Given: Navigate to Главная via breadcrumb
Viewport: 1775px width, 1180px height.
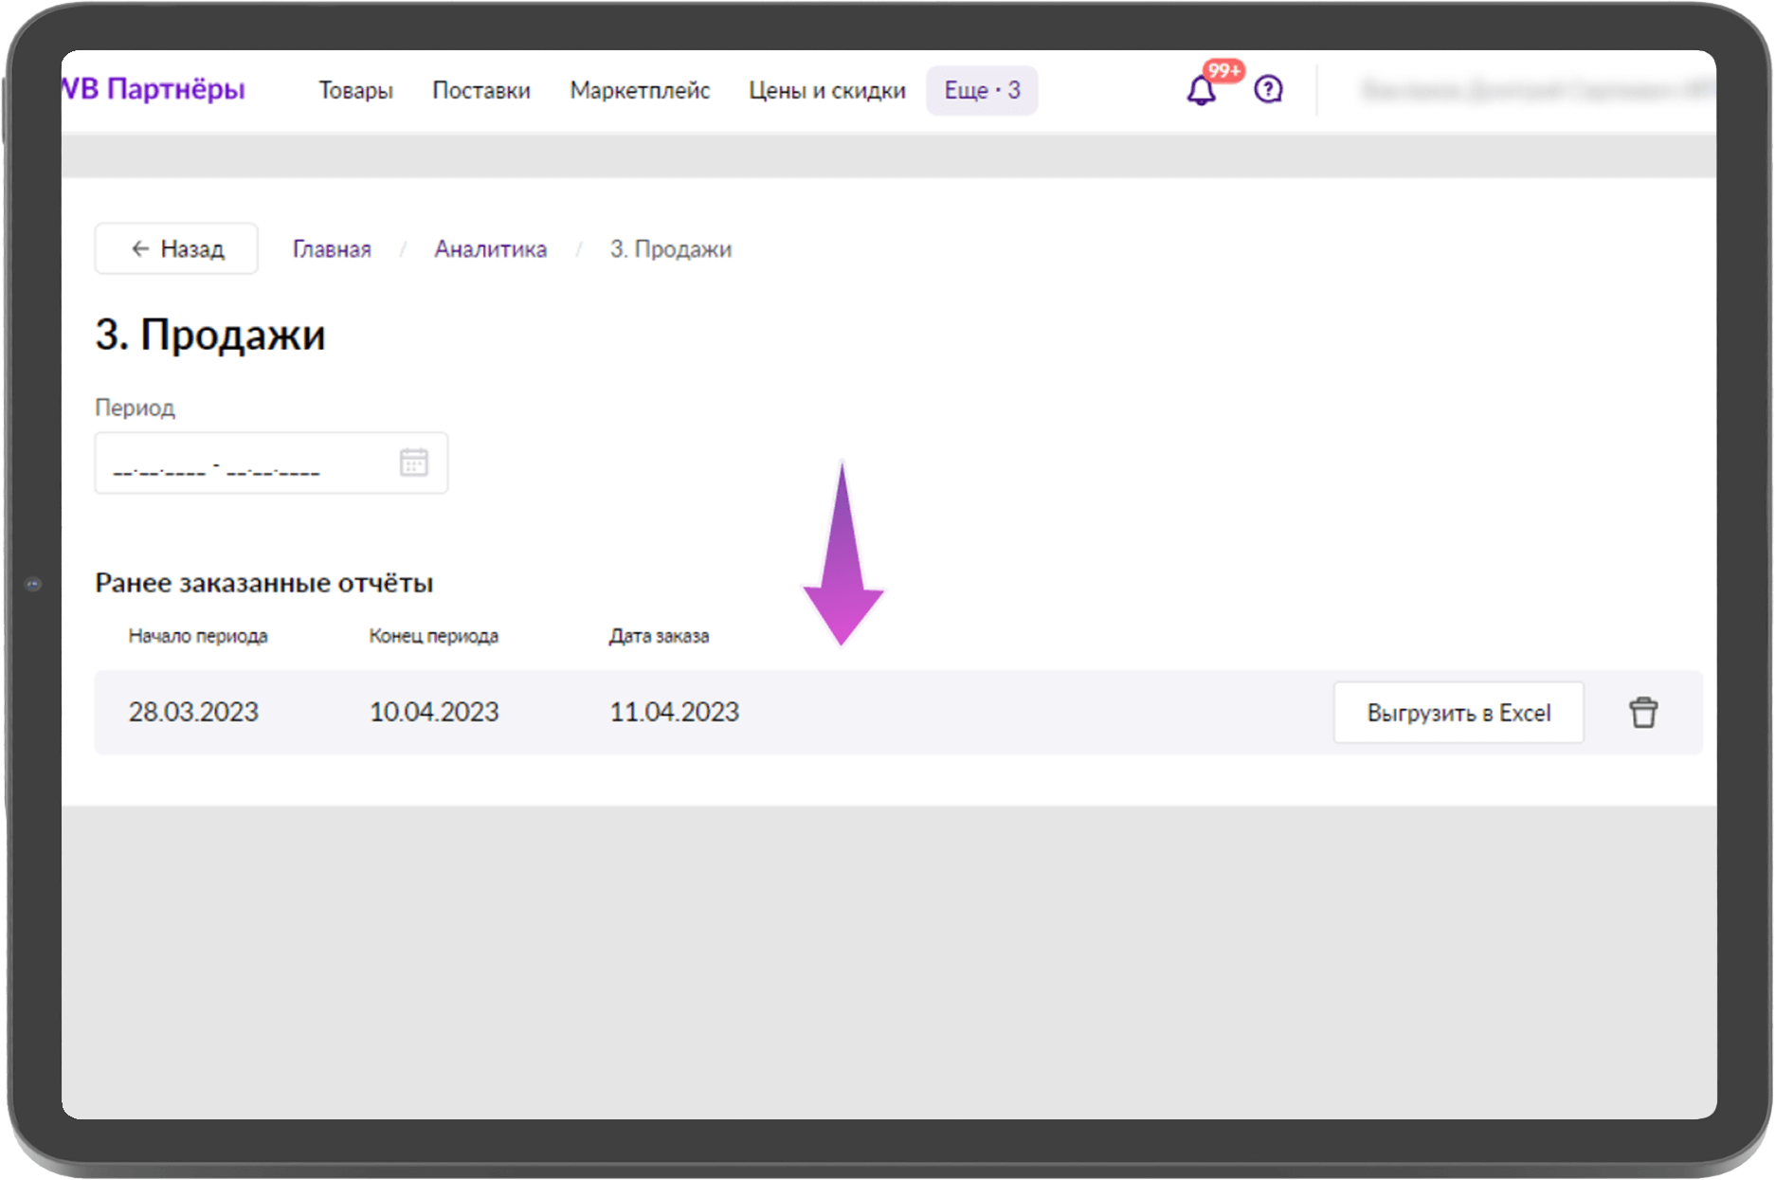Looking at the screenshot, I should click(331, 248).
